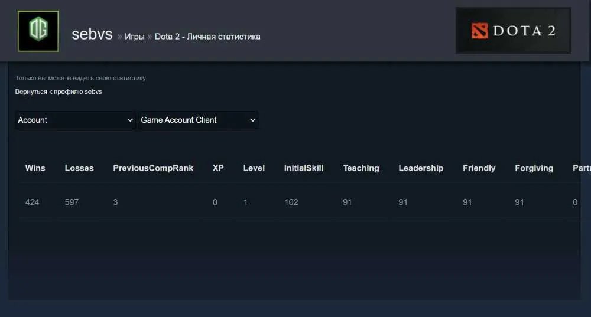
Task: Select the Teaching value 91
Action: (x=347, y=202)
